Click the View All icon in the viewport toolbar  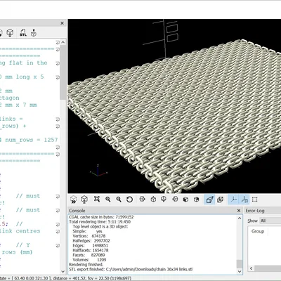click(97, 200)
